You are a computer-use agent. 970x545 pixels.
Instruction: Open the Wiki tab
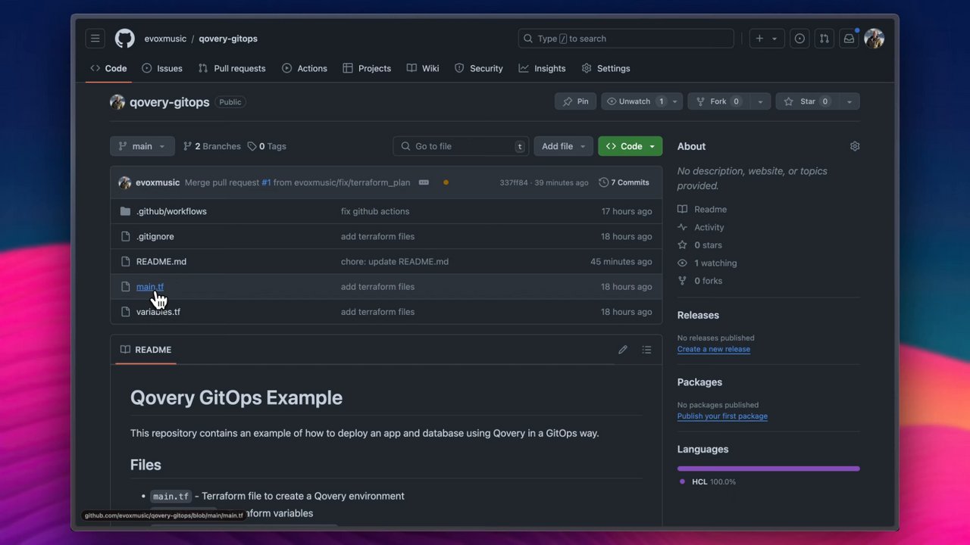tap(423, 68)
